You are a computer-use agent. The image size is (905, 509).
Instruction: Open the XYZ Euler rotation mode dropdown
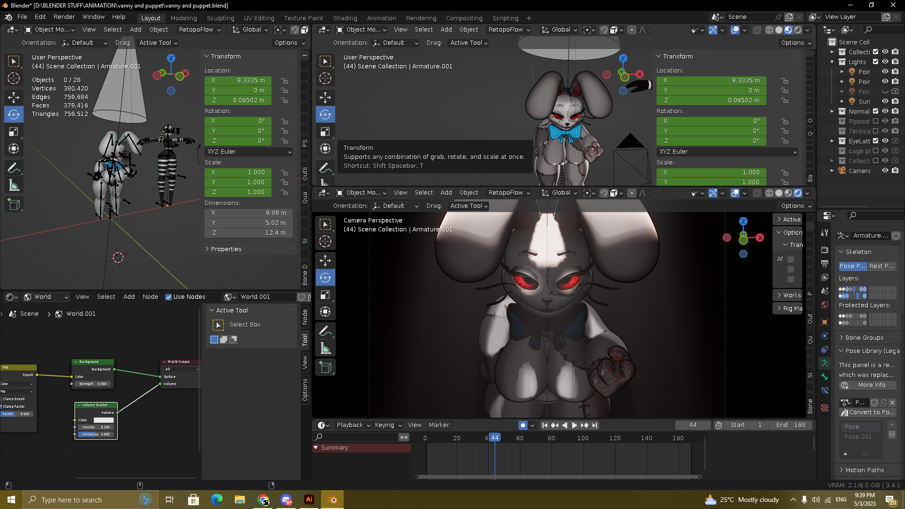[249, 152]
